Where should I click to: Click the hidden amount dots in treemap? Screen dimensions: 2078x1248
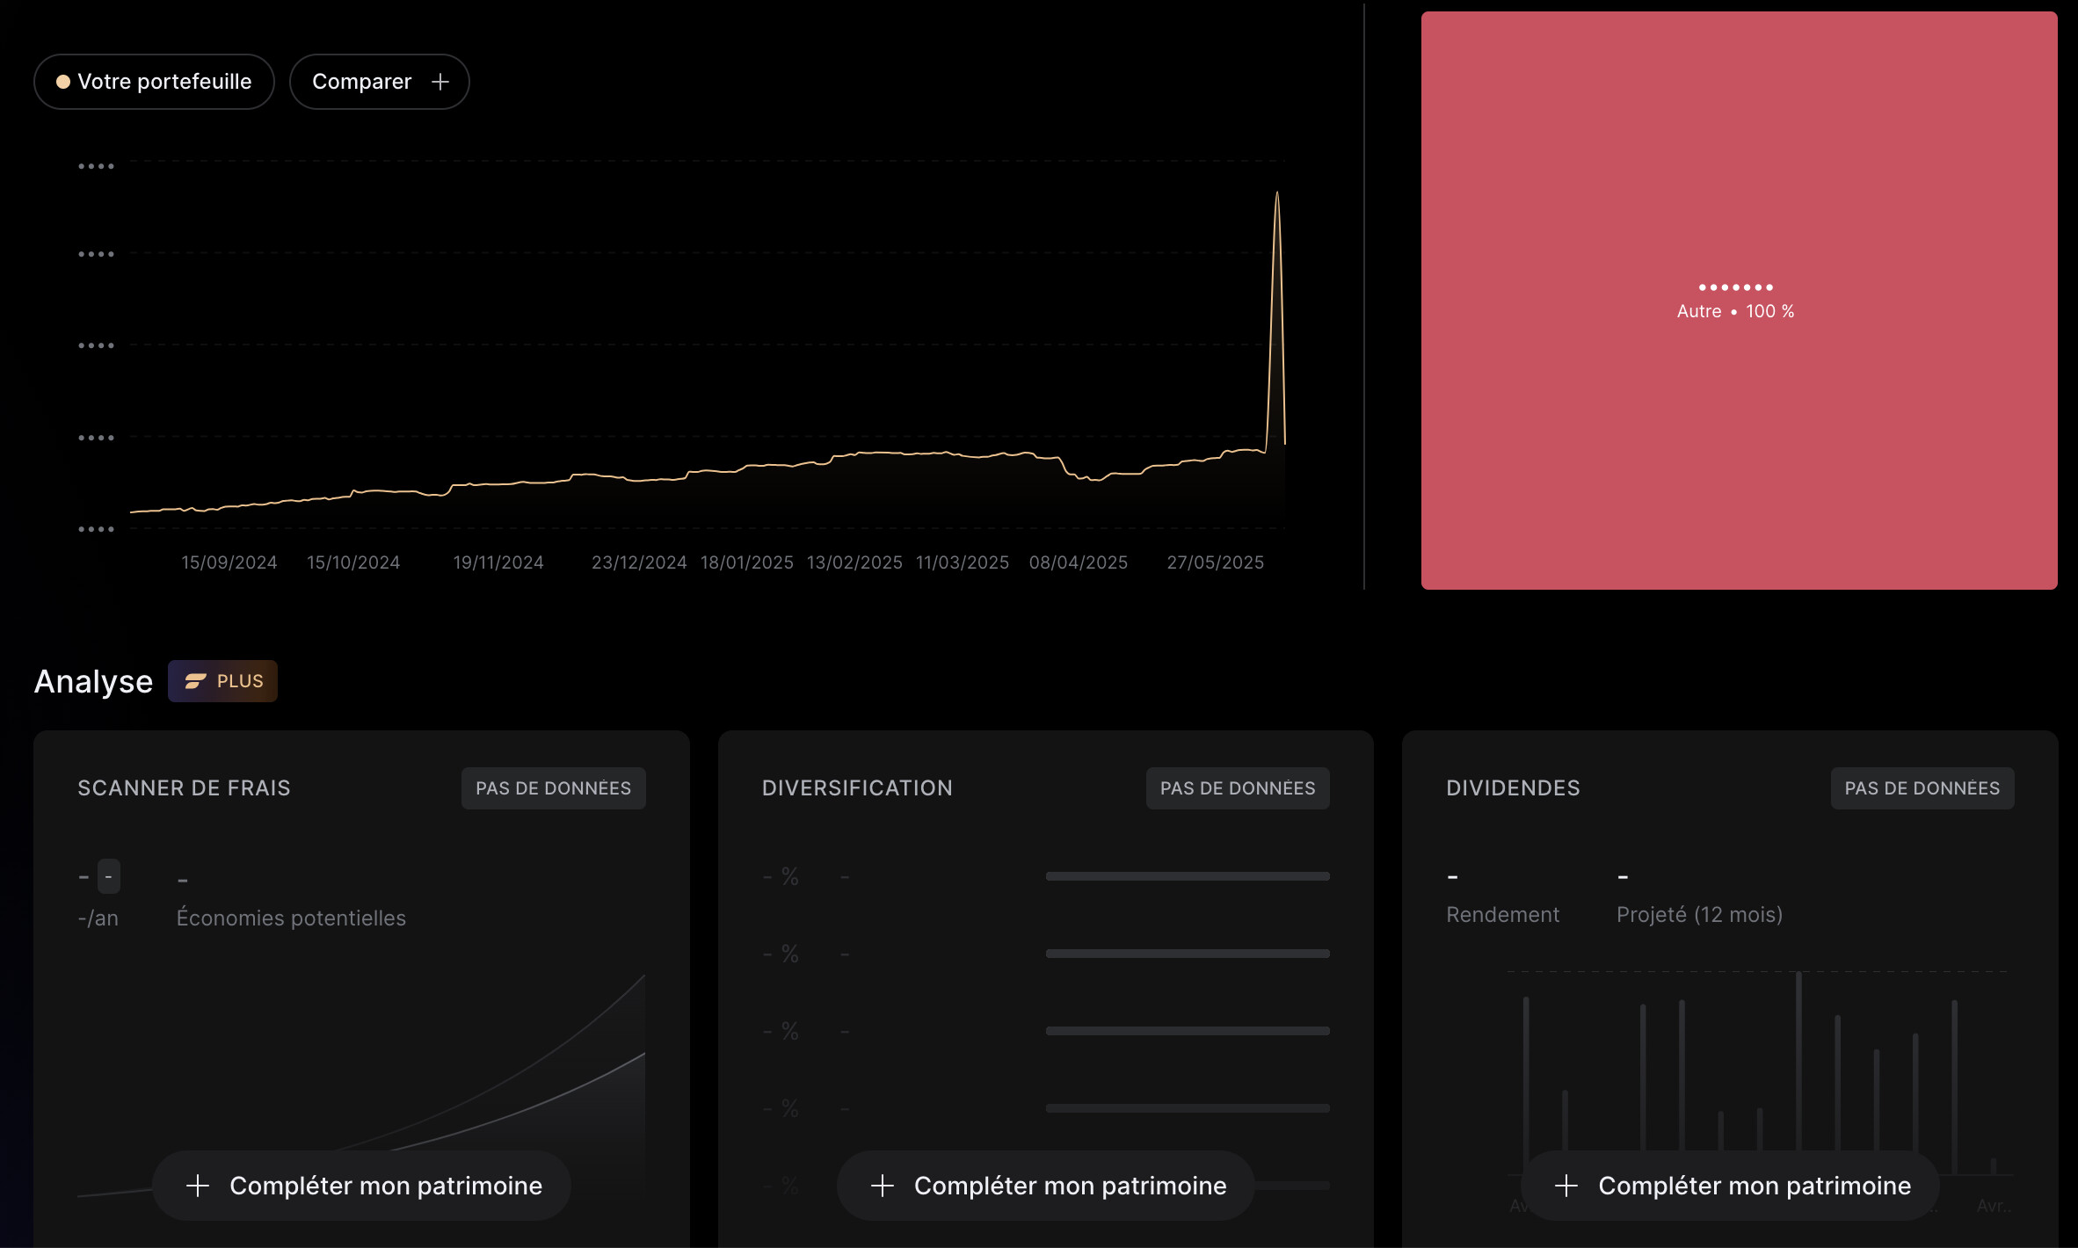(1735, 287)
